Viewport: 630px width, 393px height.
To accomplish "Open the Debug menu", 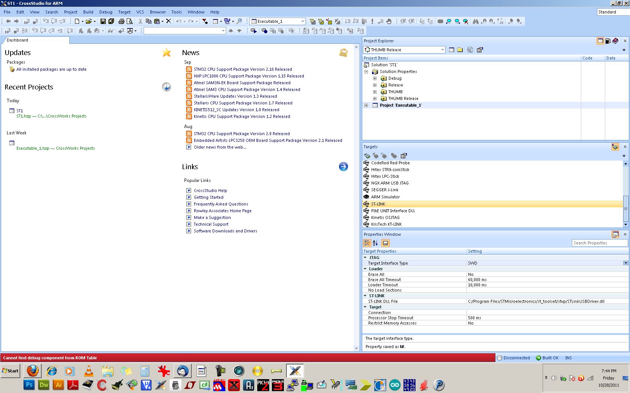I will coord(106,12).
